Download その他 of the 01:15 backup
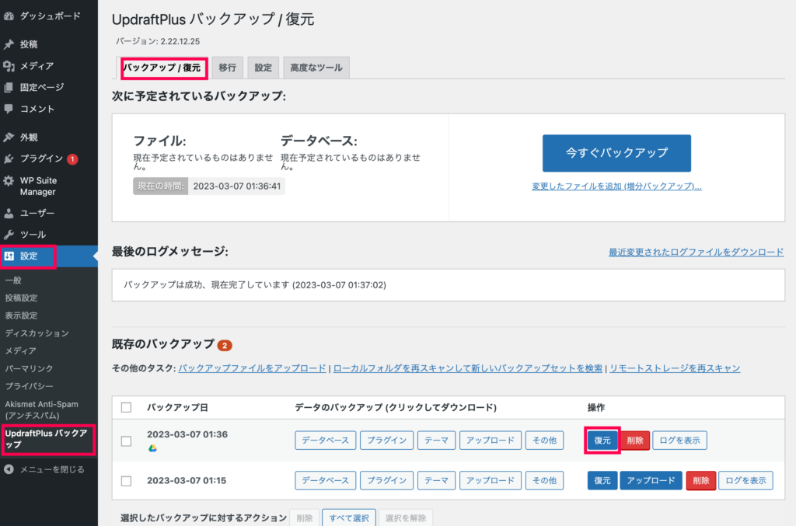The image size is (796, 526). click(545, 480)
